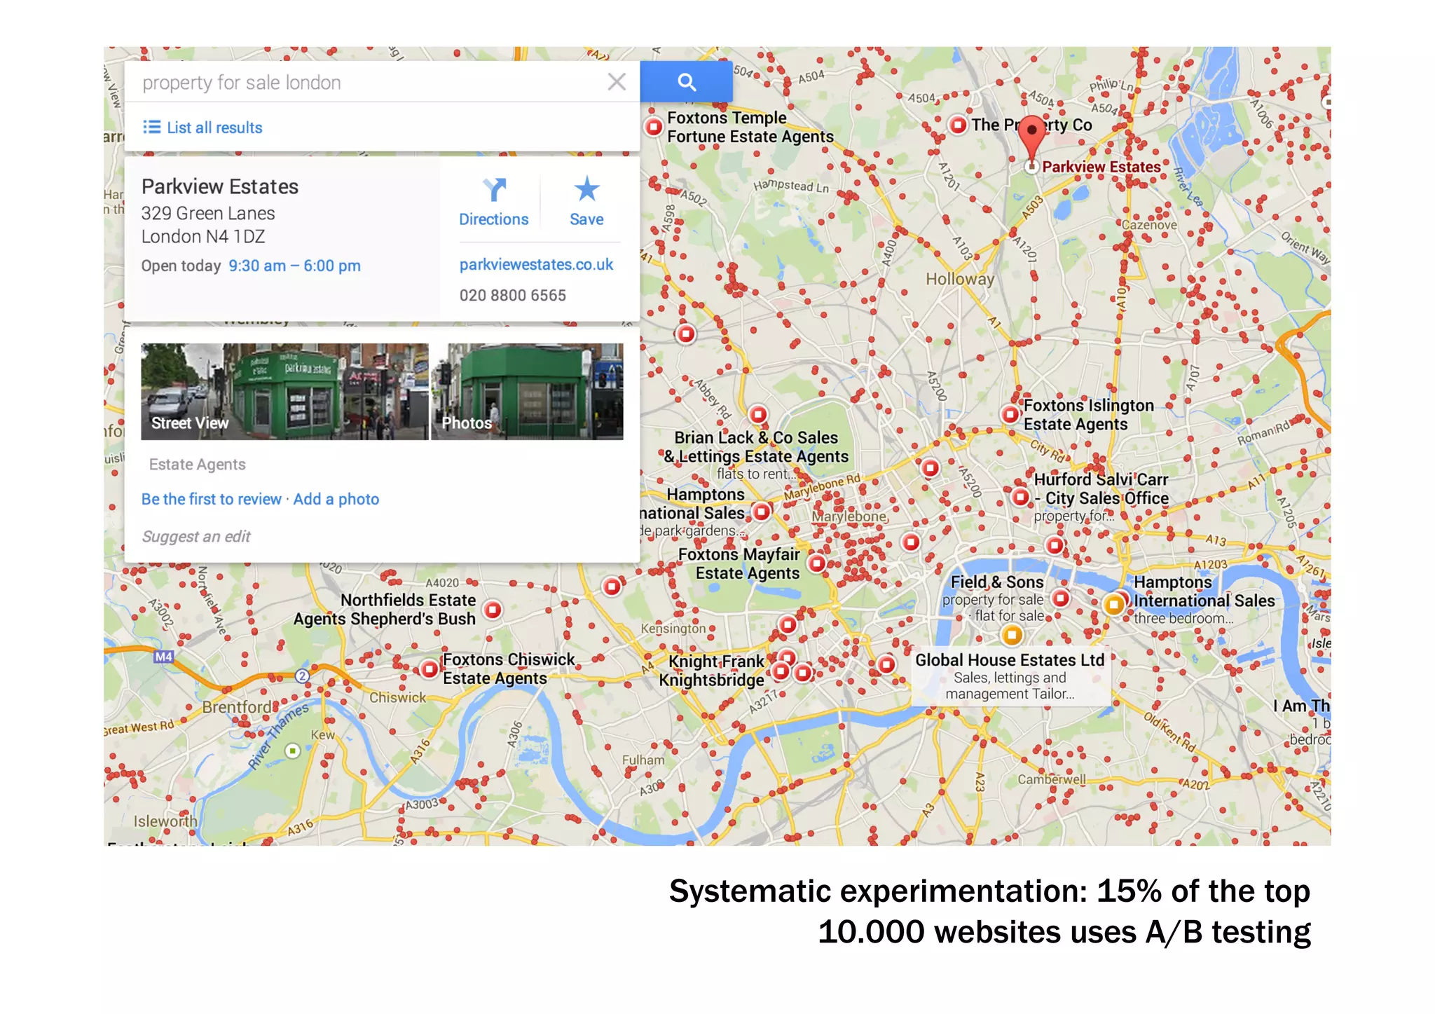This screenshot has width=1435, height=1014.
Task: Click the phone number 020 8800 6565
Action: coord(513,295)
